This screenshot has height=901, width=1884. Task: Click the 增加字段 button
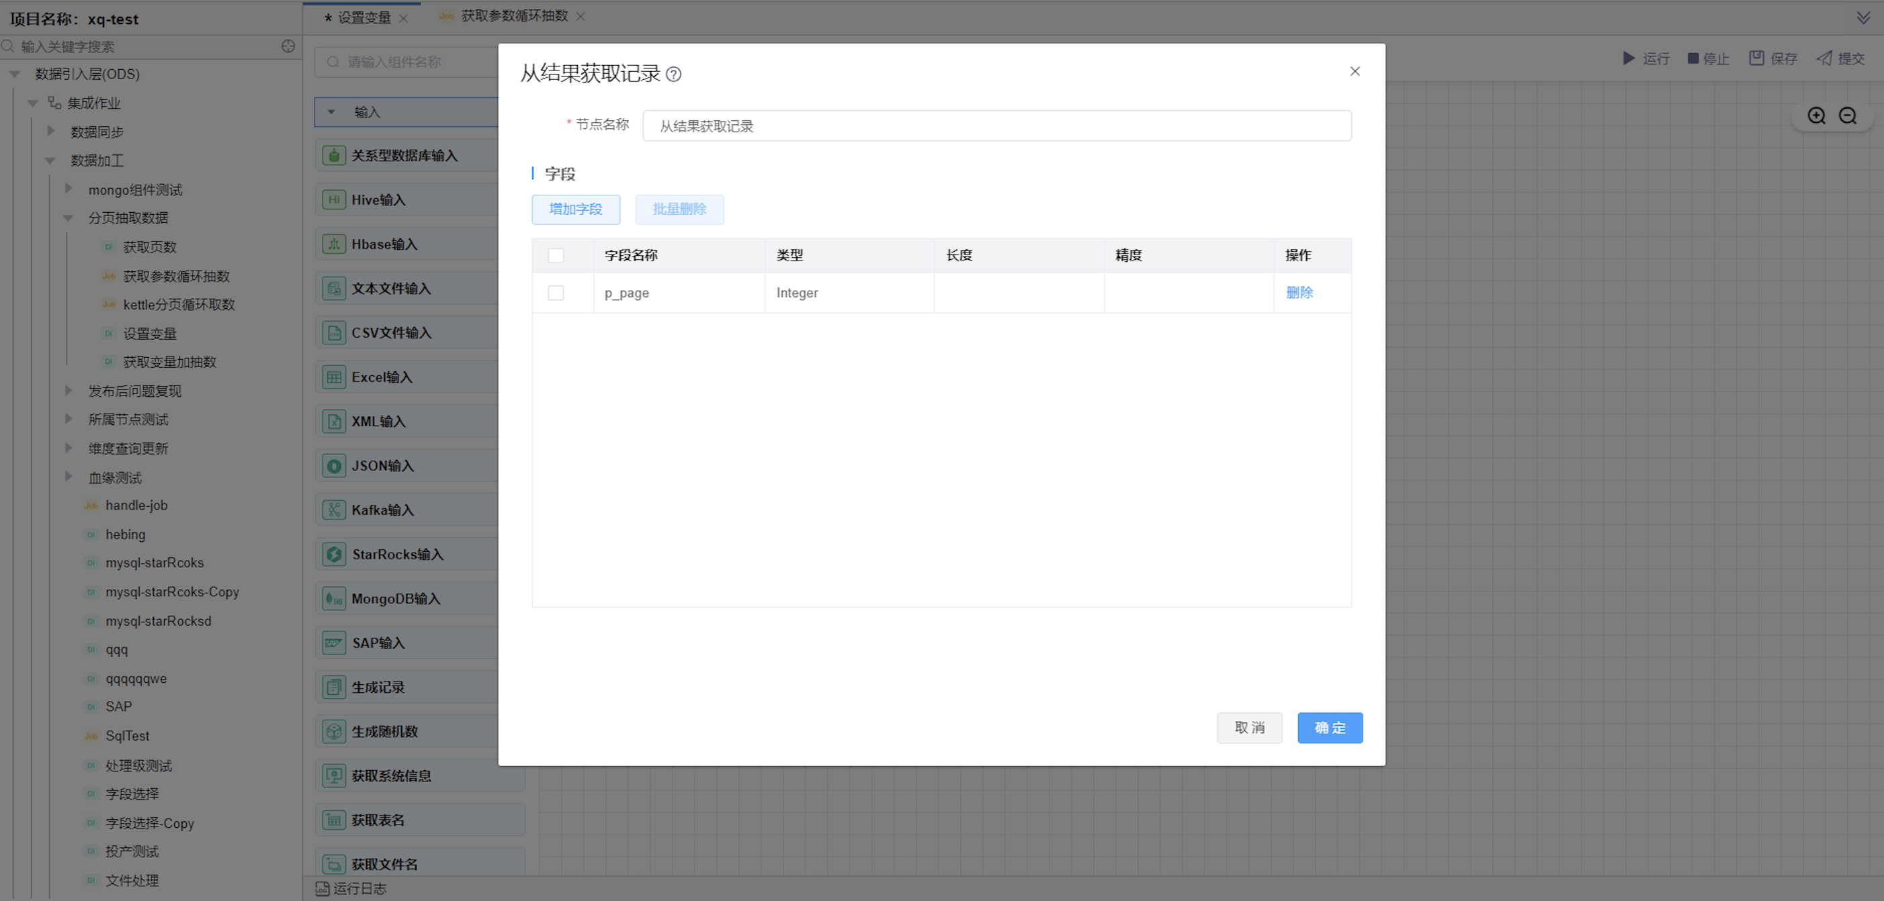click(x=576, y=209)
